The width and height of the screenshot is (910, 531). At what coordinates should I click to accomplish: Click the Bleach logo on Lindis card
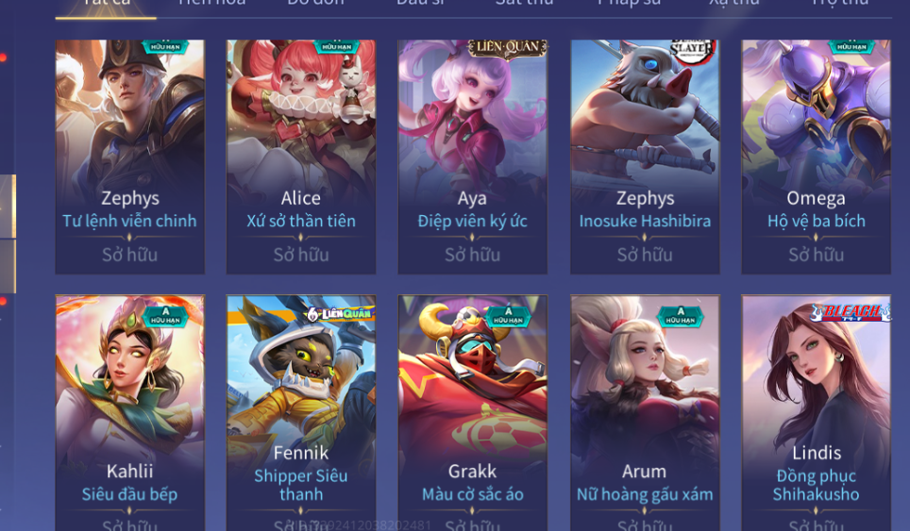(851, 312)
